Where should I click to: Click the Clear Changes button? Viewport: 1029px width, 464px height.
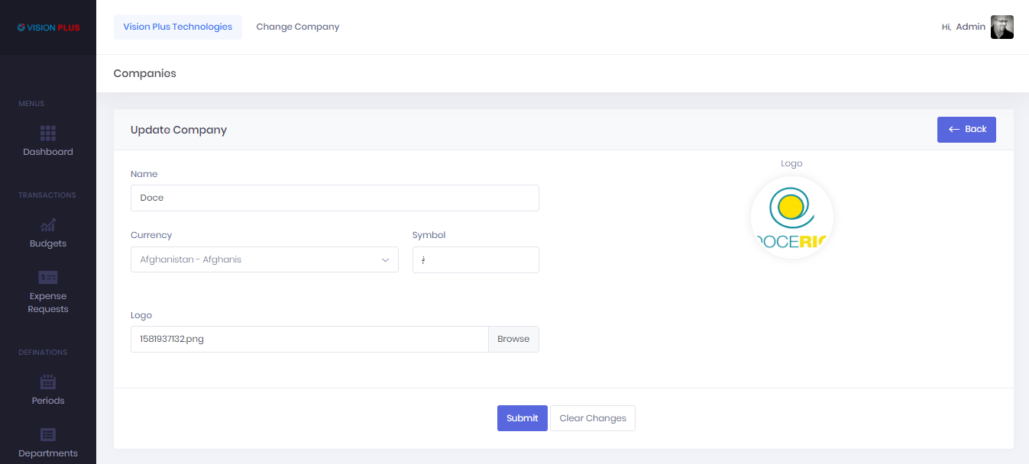point(592,418)
